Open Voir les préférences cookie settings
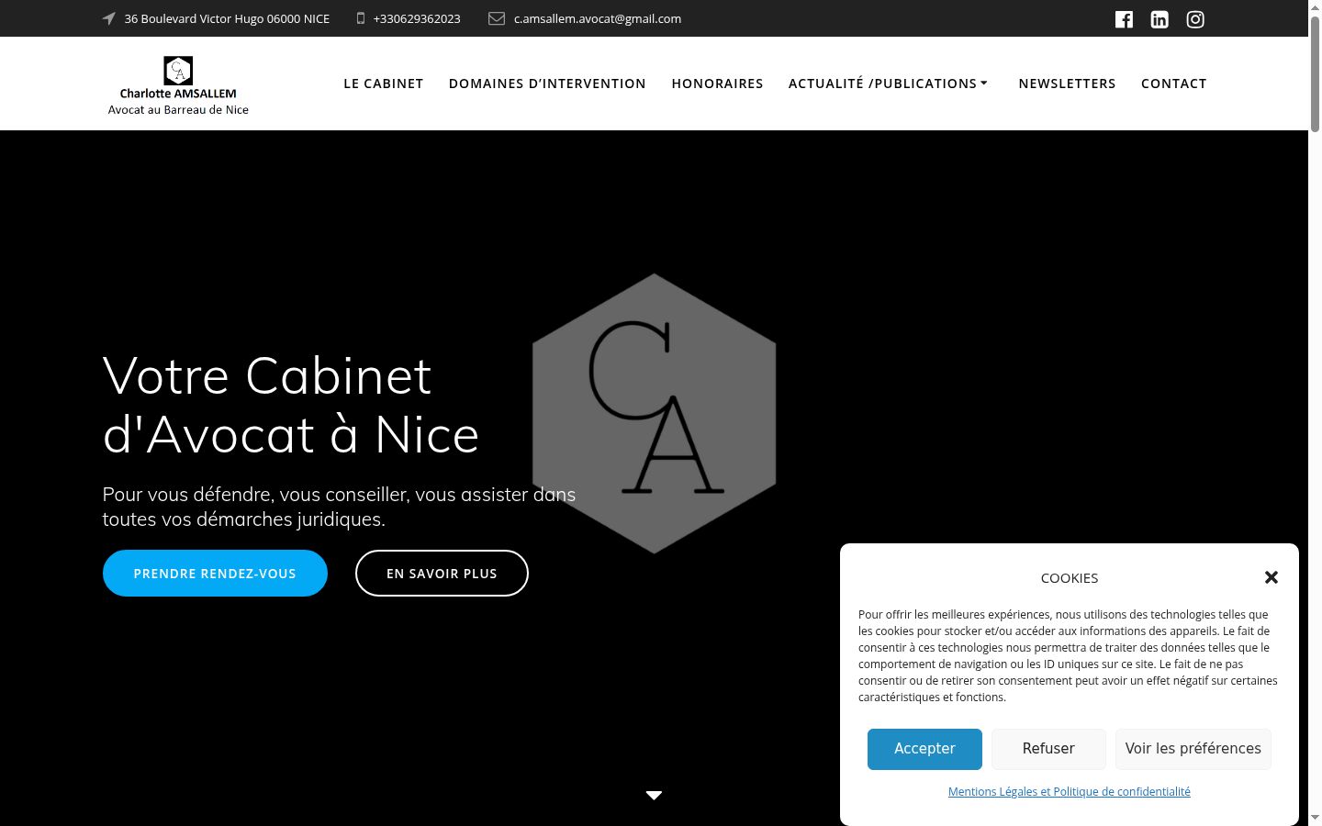1322x826 pixels. 1193,749
